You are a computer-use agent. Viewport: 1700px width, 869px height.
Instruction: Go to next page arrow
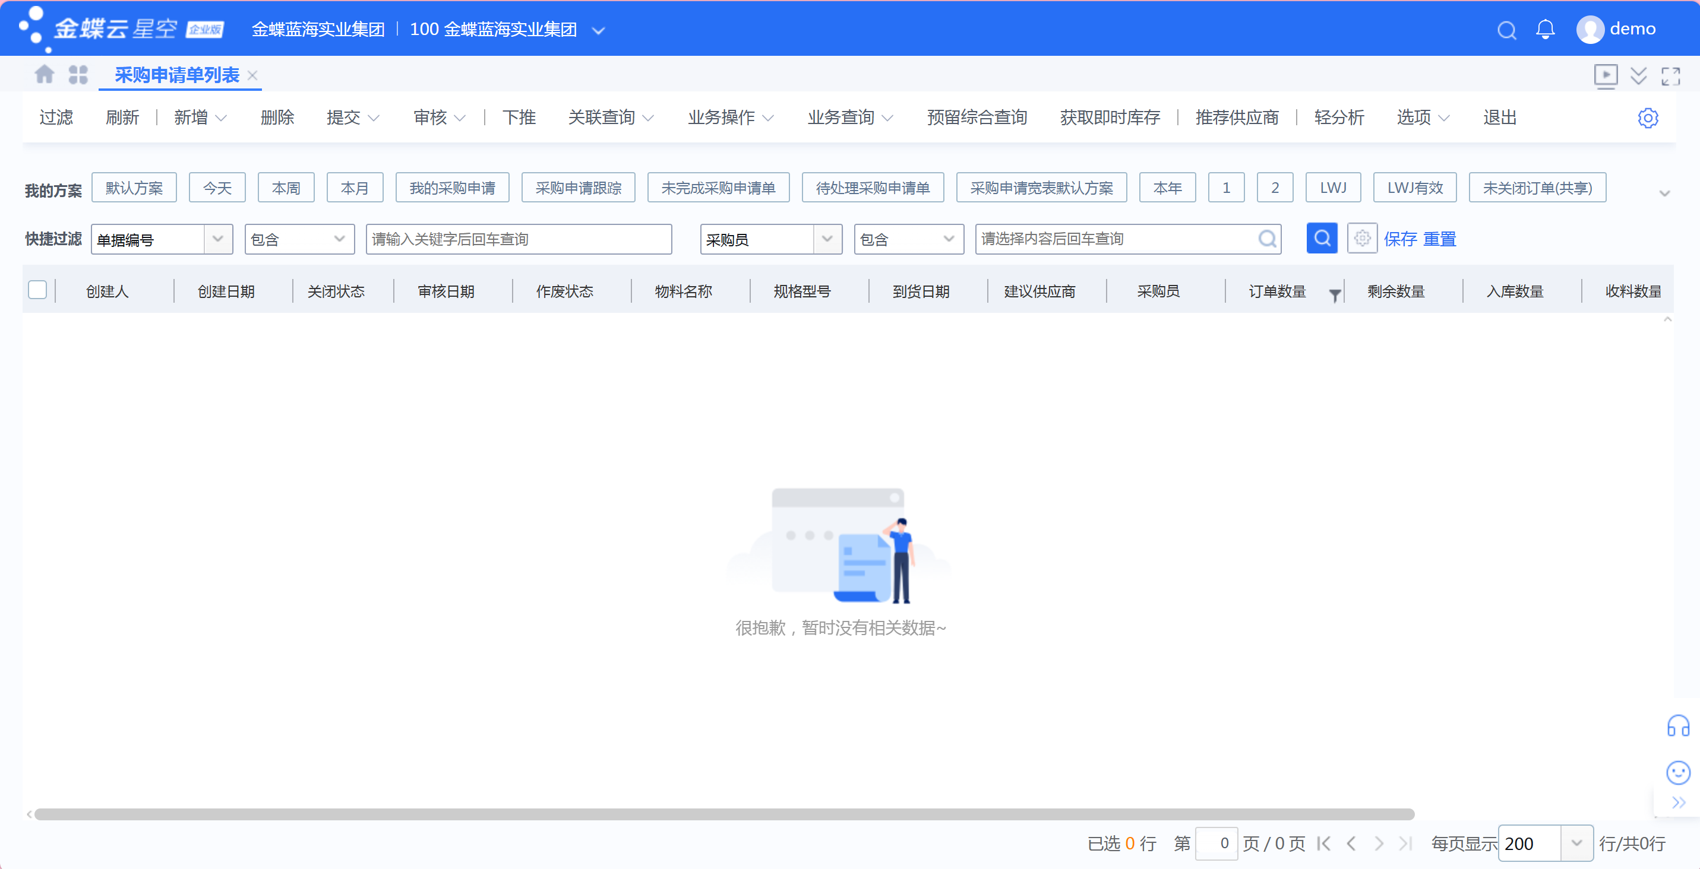tap(1379, 843)
